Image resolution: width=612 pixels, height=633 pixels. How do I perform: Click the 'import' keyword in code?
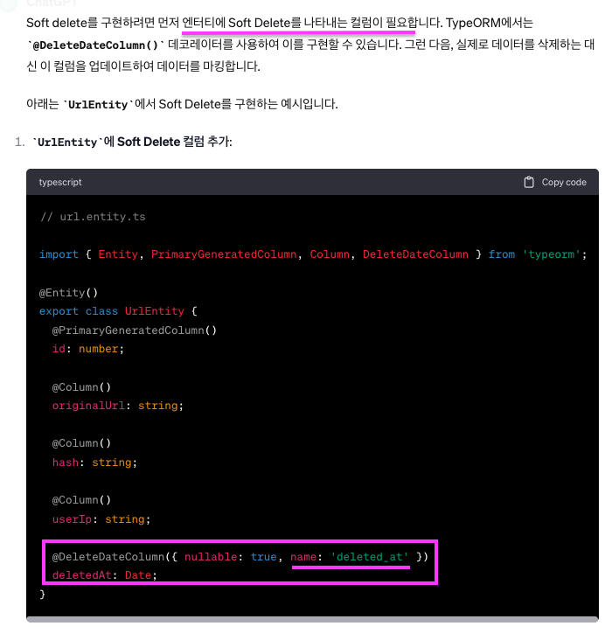pos(59,254)
